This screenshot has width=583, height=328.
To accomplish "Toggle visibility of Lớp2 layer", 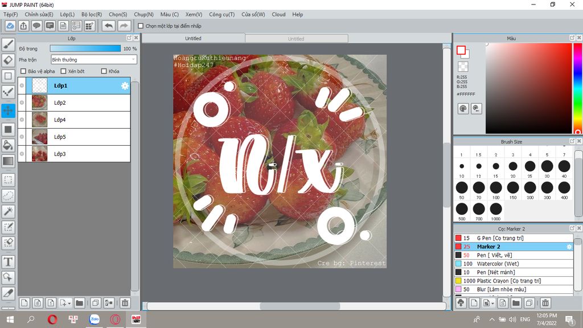I will coord(22,102).
